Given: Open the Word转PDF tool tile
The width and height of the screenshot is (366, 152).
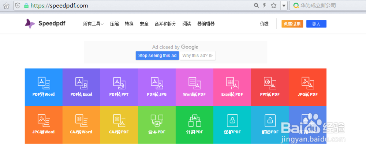Looking at the screenshot, I should click(194, 87).
